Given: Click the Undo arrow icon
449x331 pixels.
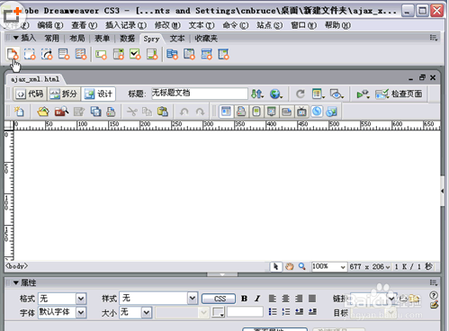Looking at the screenshot, I should (184, 112).
